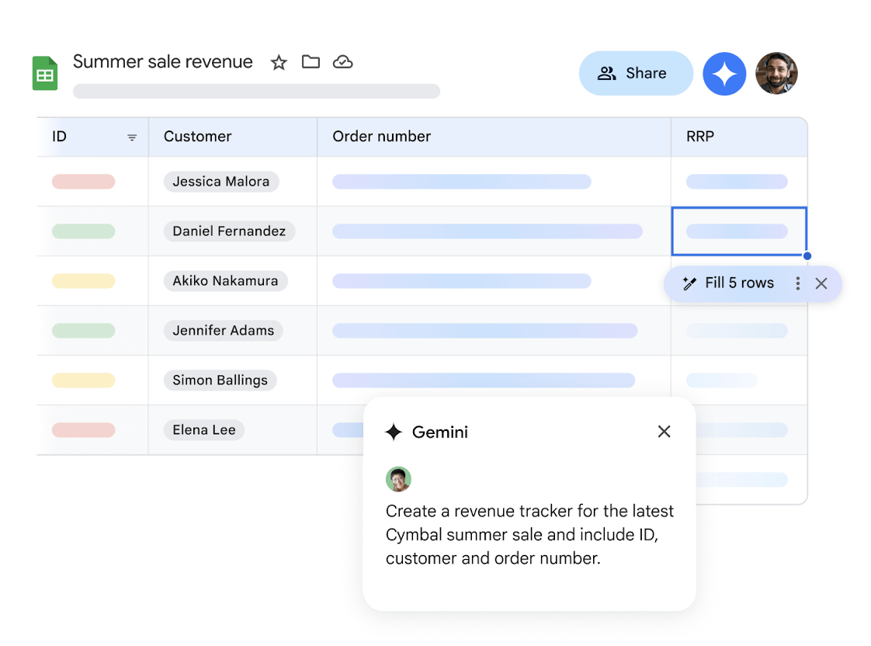Viewport: 871px width, 646px height.
Task: Click the Gemini sparkle icon in panel
Action: (394, 432)
